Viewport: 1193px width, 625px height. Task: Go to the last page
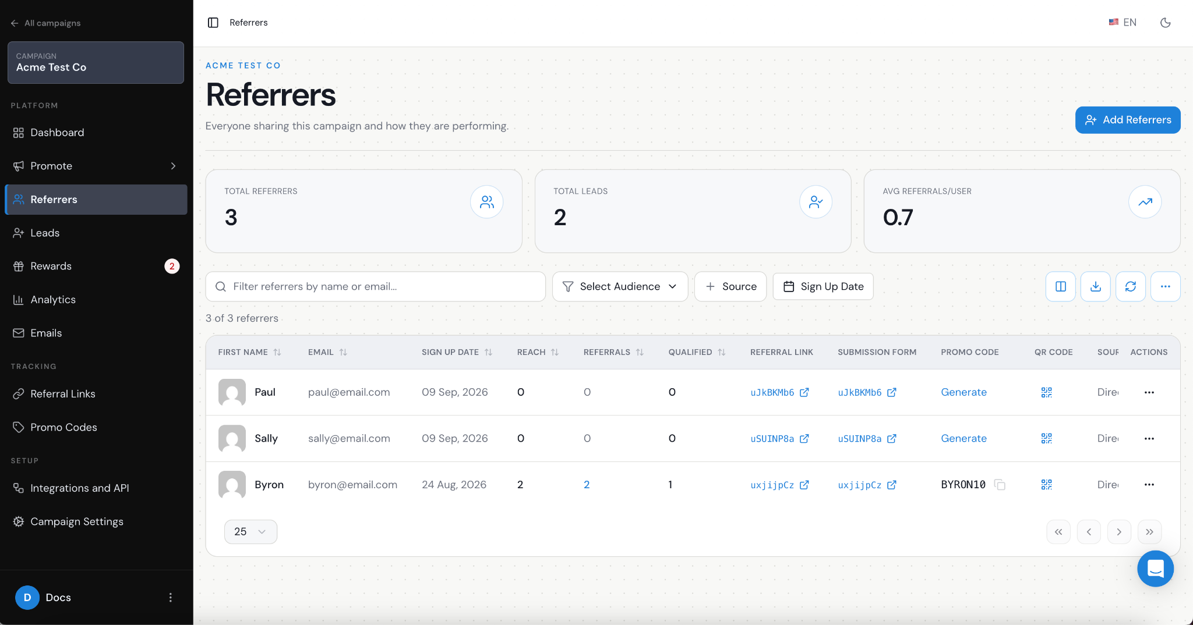click(1149, 532)
